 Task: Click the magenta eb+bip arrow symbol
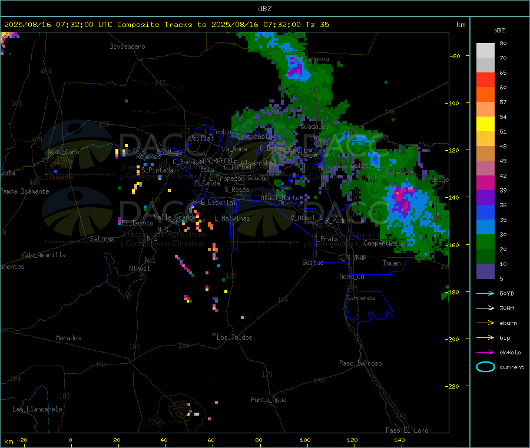pyautogui.click(x=485, y=353)
